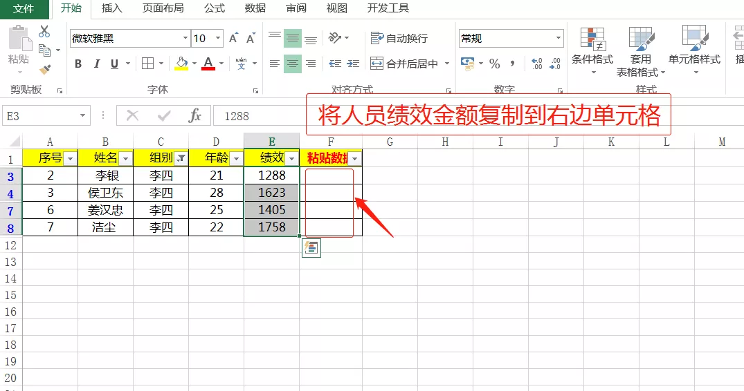Screen dimensions: 744x391
Task: Open the 序号 column filter dropdown
Action: tap(70, 159)
